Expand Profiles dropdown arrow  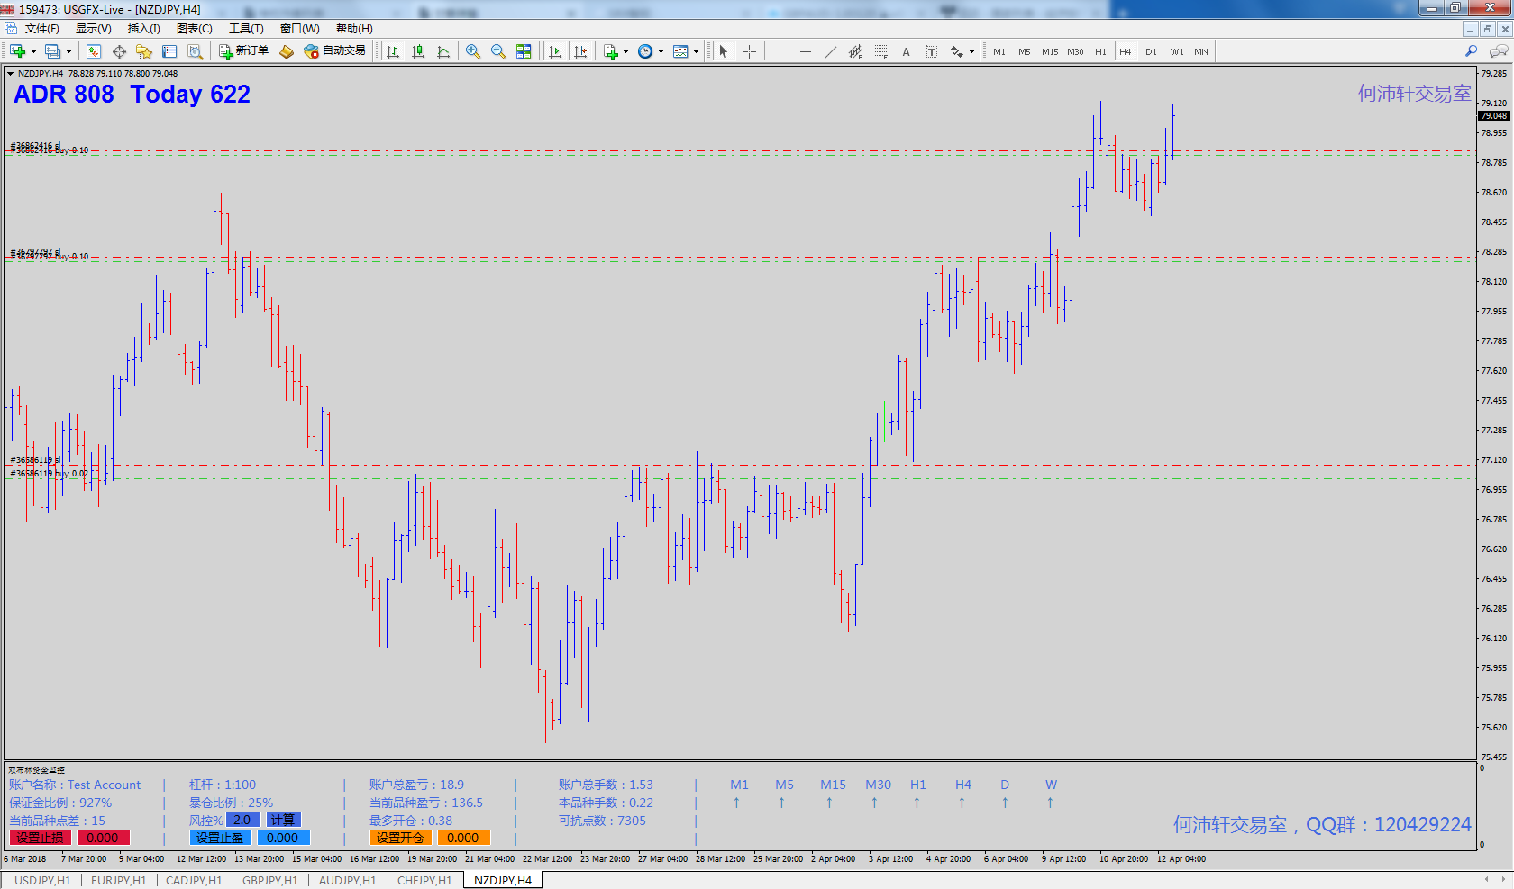[x=68, y=52]
